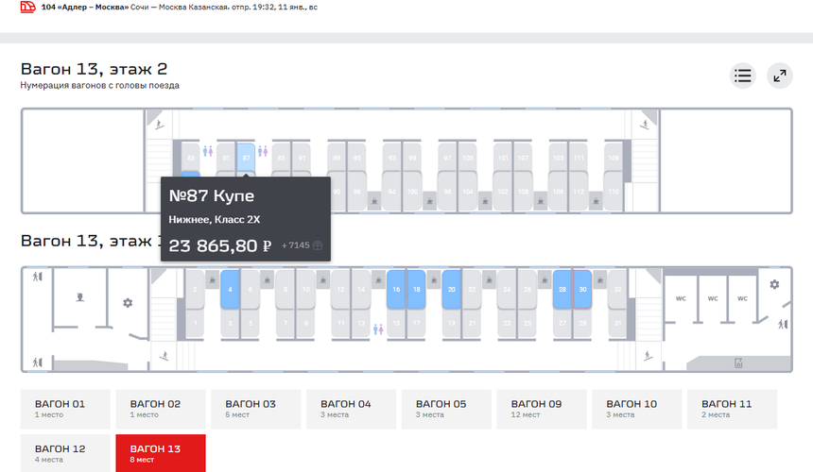Select available seat 20 on floor 1
The image size is (813, 472).
tap(451, 290)
